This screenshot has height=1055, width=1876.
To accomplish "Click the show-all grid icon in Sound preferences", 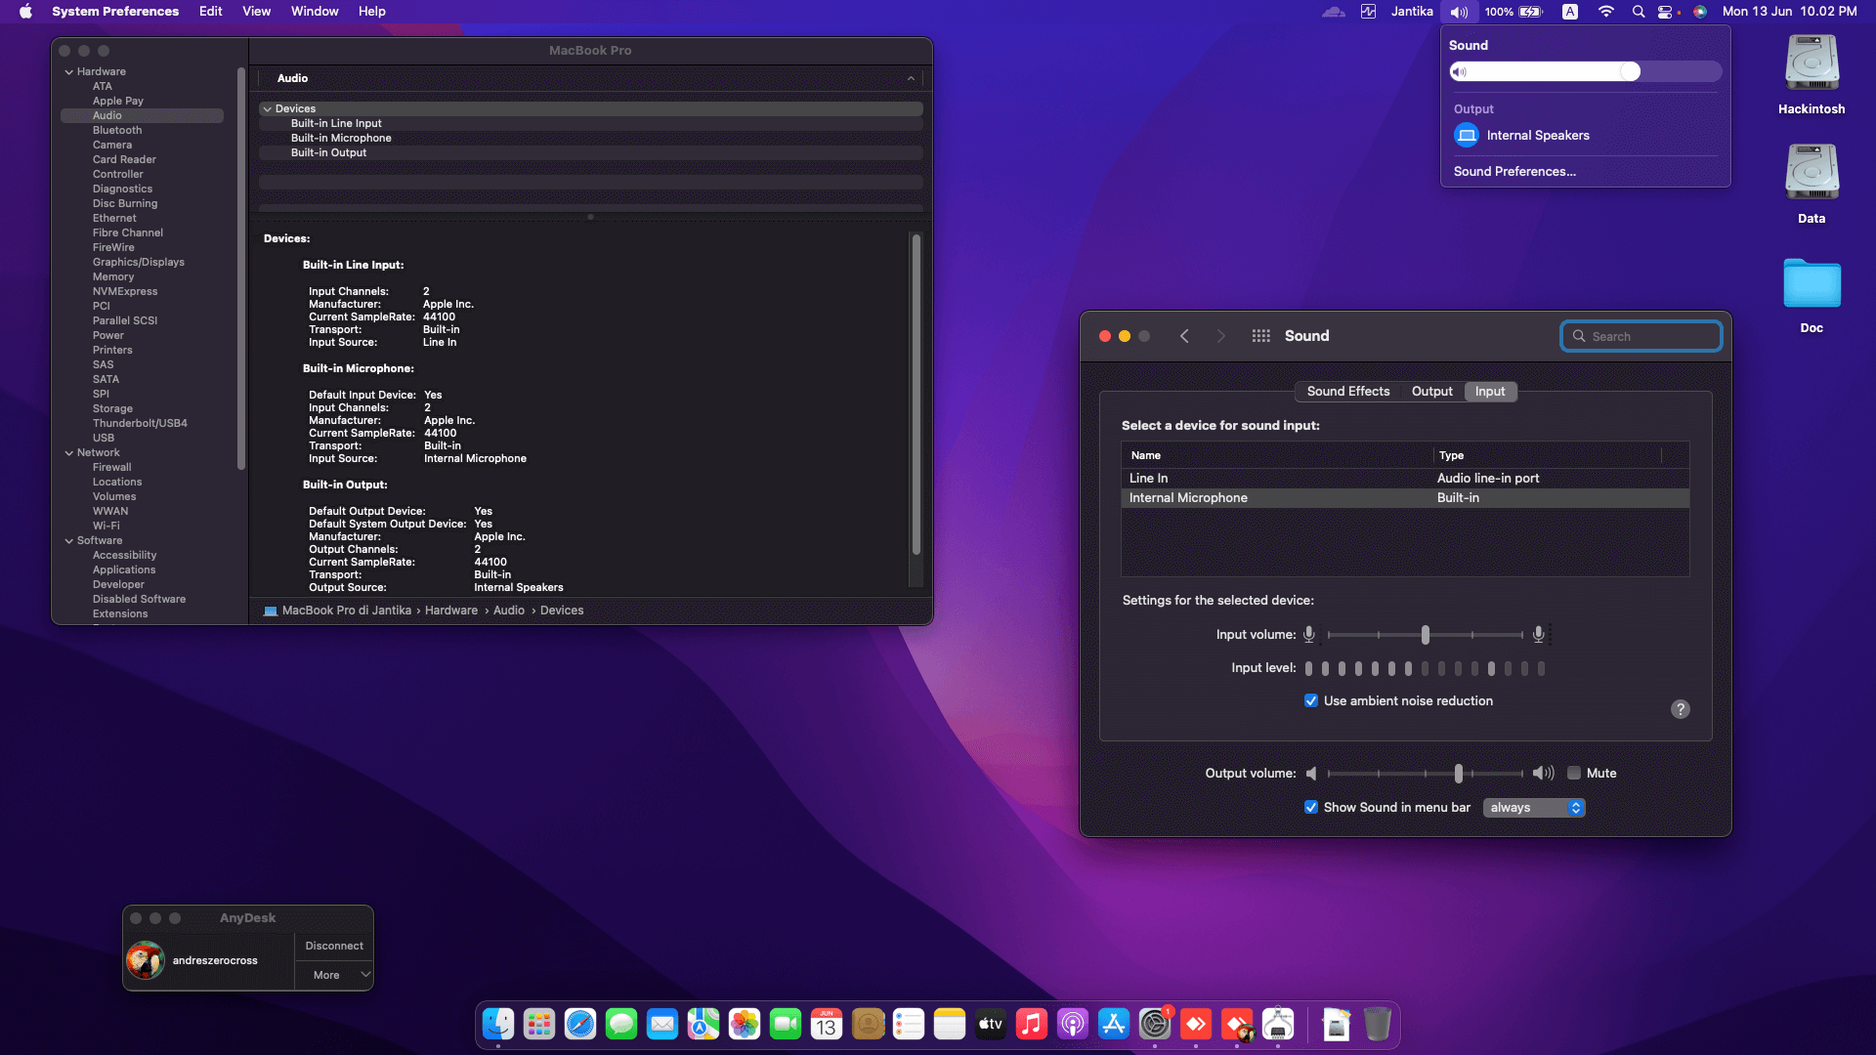I will pyautogui.click(x=1260, y=336).
